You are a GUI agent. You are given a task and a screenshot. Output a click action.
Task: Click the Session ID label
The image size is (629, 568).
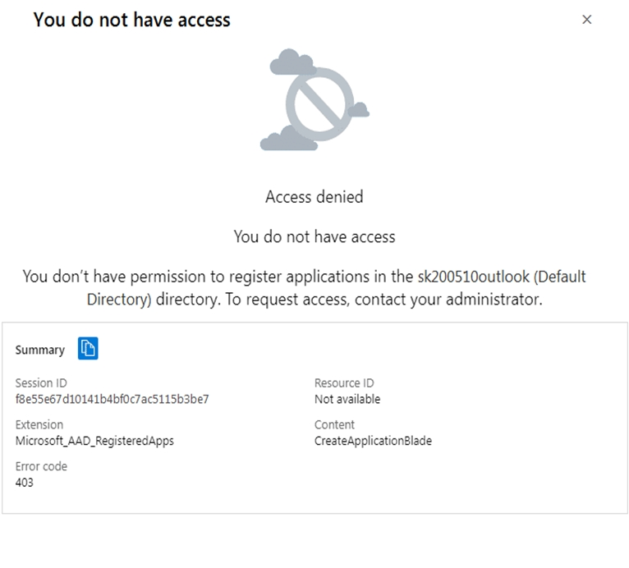coord(41,383)
